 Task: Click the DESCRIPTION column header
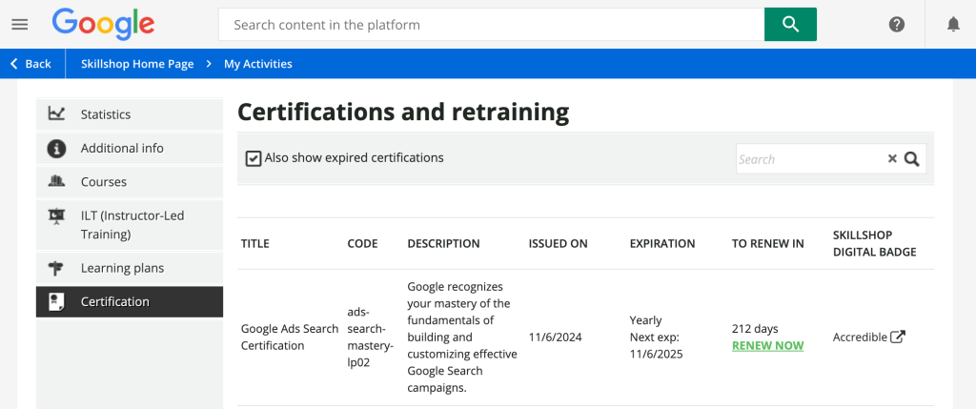443,243
